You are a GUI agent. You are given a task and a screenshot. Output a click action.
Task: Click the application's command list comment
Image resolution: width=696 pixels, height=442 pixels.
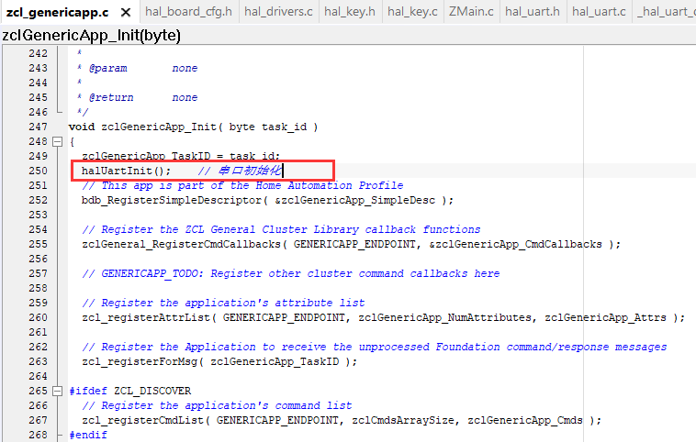217,405
